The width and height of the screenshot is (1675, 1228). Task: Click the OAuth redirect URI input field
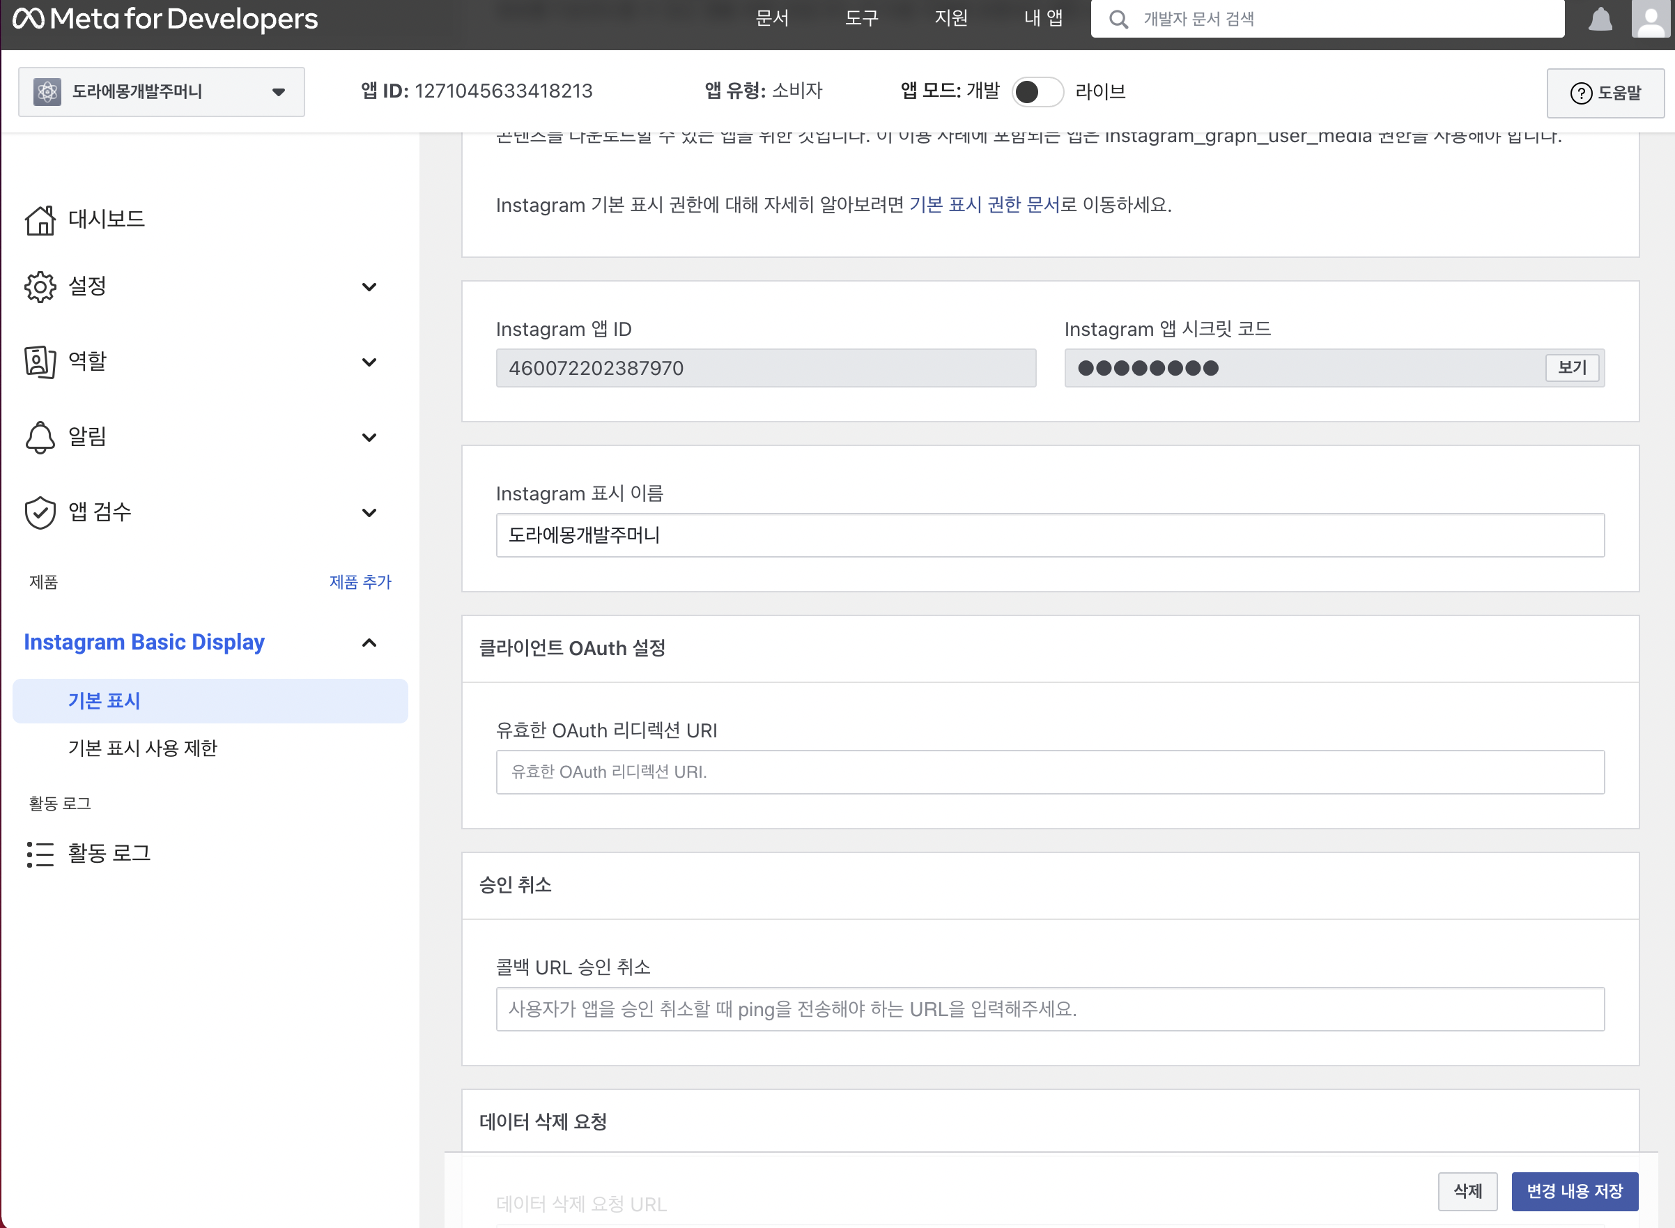[x=1049, y=772]
